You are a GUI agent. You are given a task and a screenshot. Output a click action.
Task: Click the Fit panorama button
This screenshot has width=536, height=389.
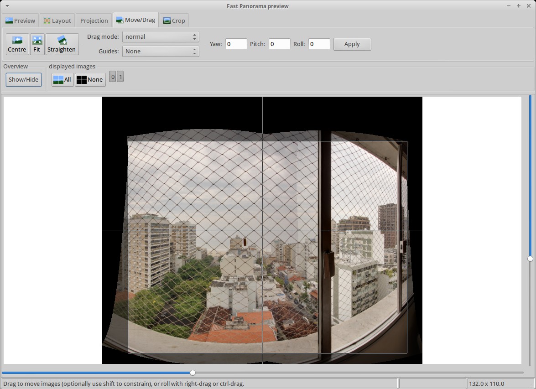click(37, 44)
